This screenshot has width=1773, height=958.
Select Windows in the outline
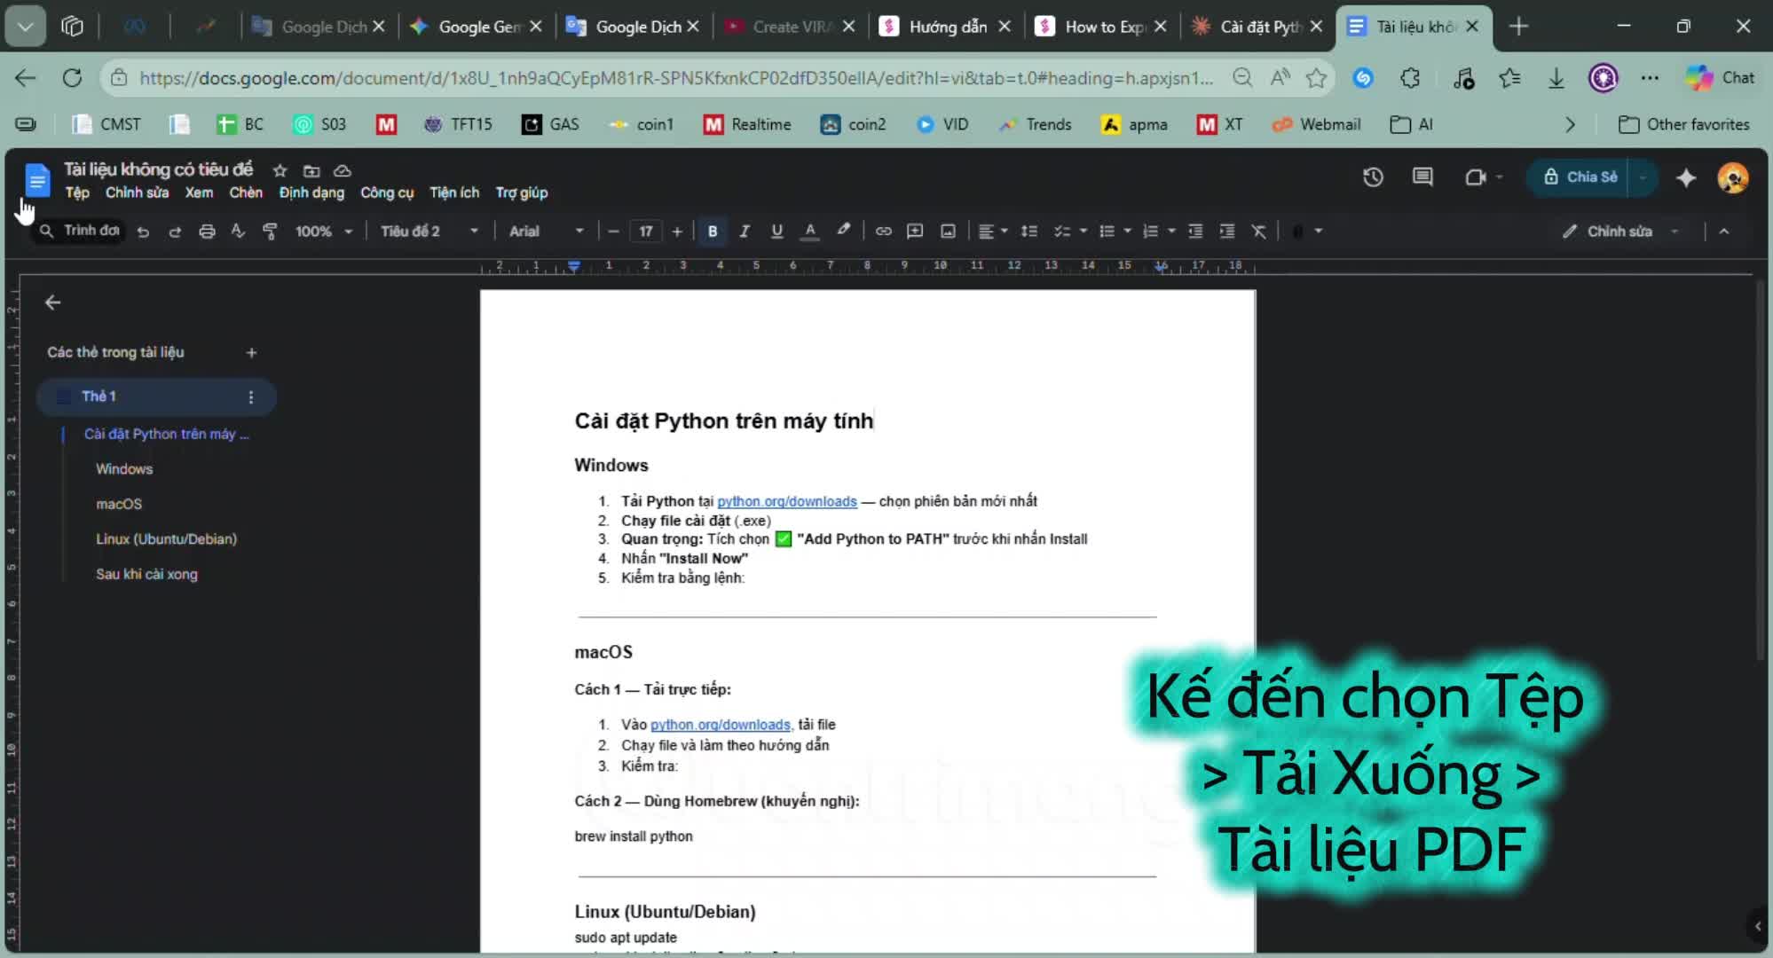(x=124, y=468)
